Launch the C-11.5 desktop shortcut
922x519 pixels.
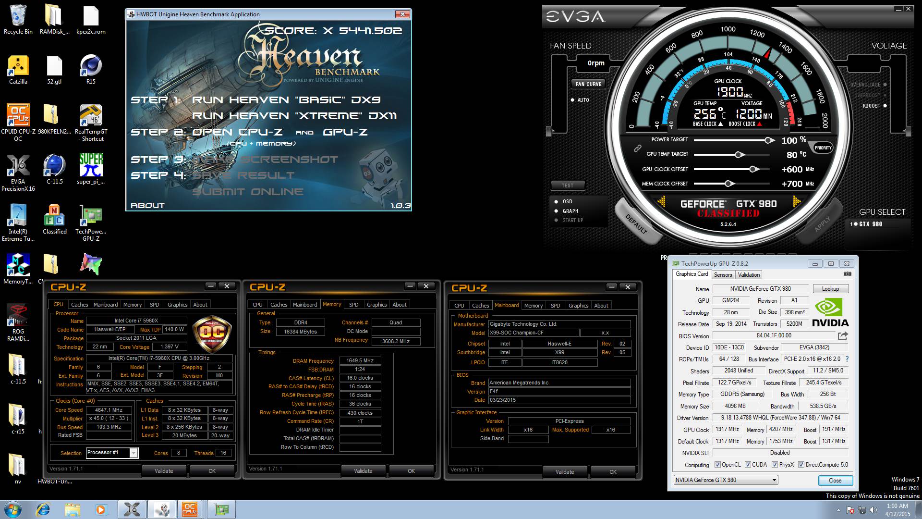click(x=54, y=170)
